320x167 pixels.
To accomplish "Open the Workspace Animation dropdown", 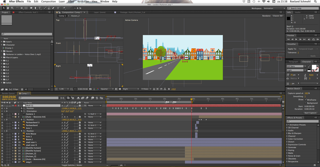I will coord(274,8).
